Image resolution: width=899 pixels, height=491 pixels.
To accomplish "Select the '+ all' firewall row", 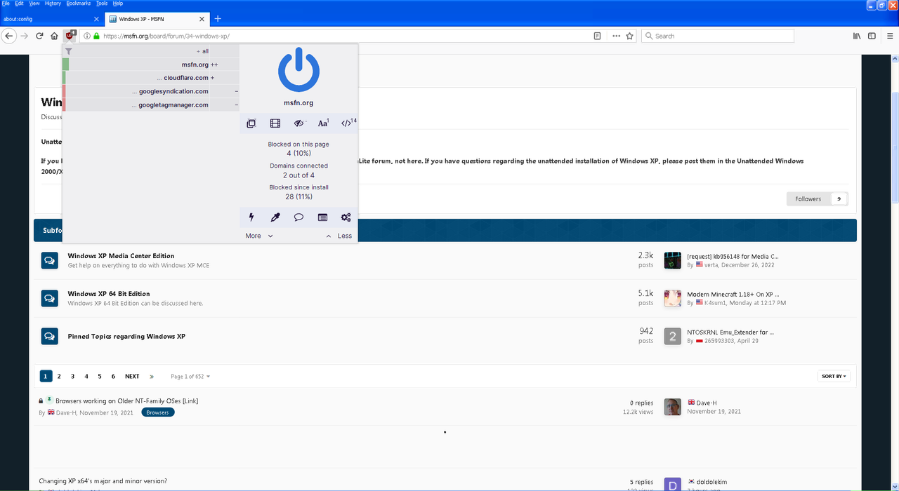I will [x=151, y=51].
